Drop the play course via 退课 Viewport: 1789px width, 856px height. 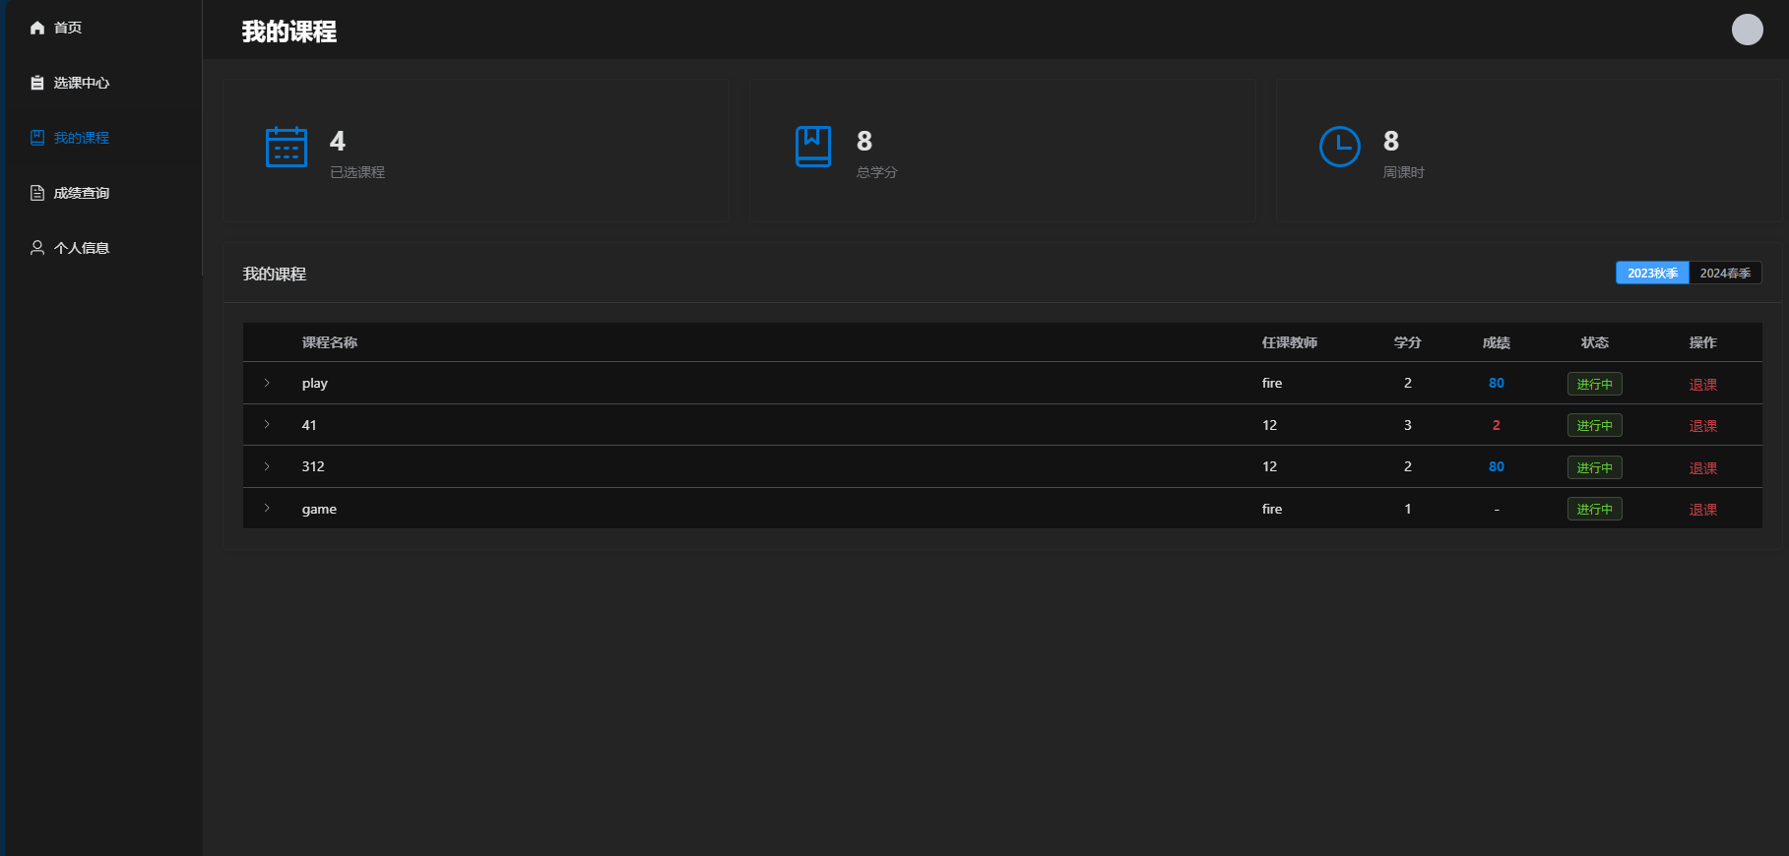[x=1702, y=385]
